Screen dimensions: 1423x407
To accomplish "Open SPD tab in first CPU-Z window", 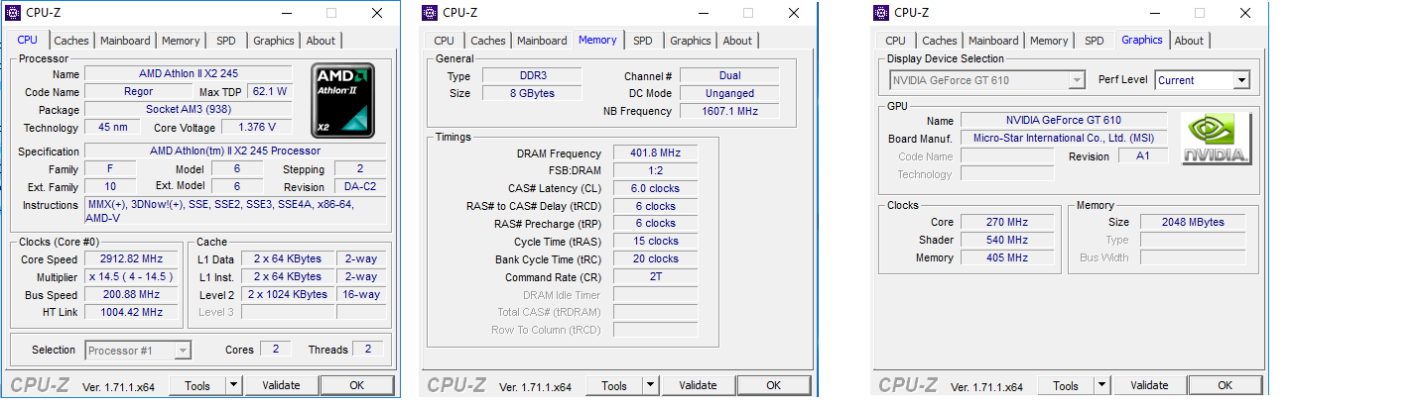I will point(226,41).
